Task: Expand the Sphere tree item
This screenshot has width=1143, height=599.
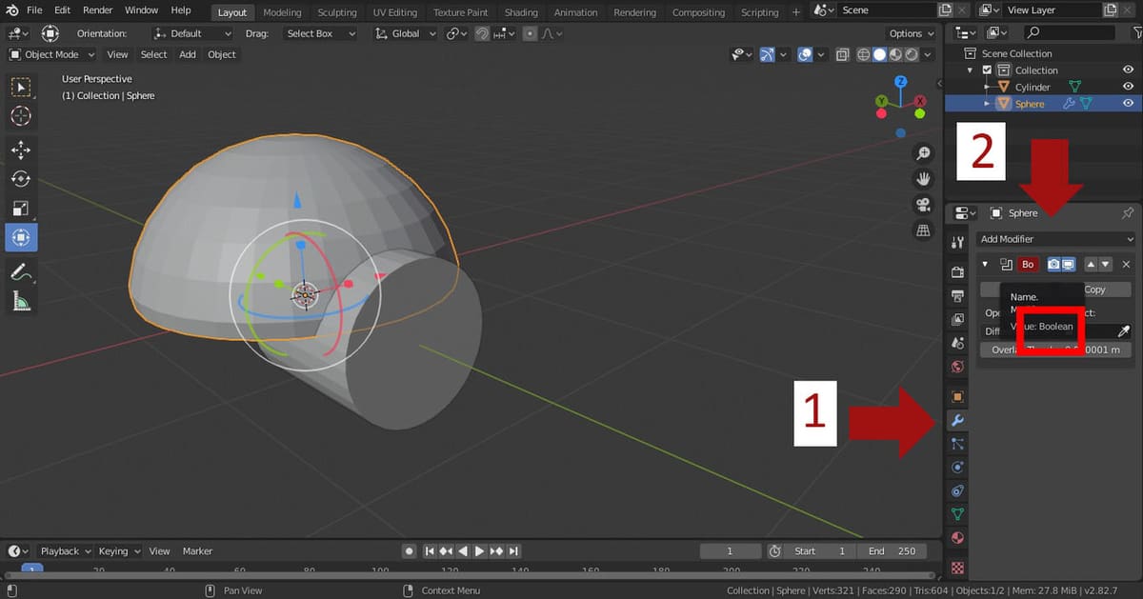Action: 987,104
